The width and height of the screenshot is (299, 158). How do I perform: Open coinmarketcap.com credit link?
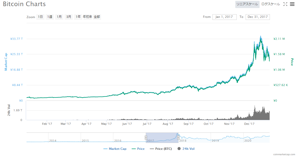[x=284, y=154]
